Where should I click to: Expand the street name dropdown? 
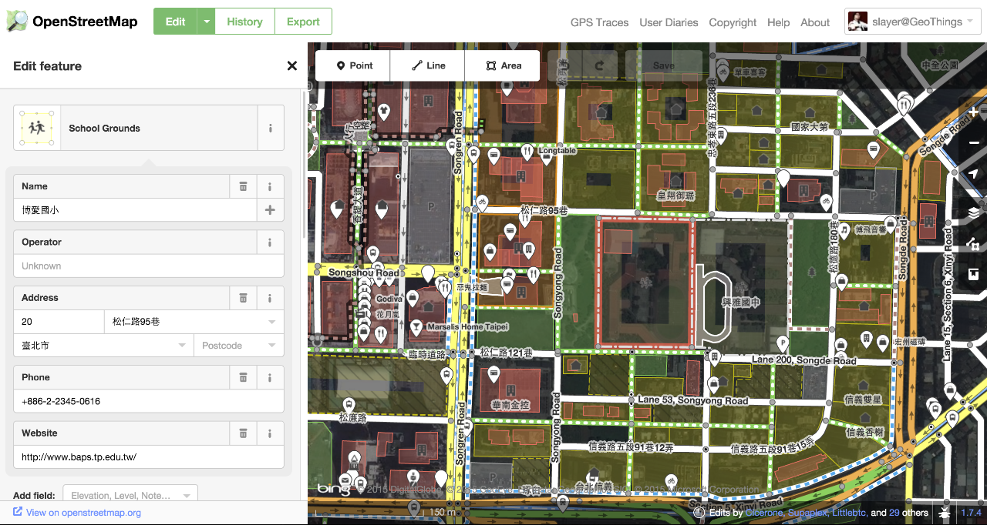(271, 322)
